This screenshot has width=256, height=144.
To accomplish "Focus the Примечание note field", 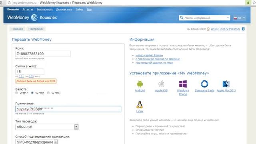I will [x=68, y=109].
